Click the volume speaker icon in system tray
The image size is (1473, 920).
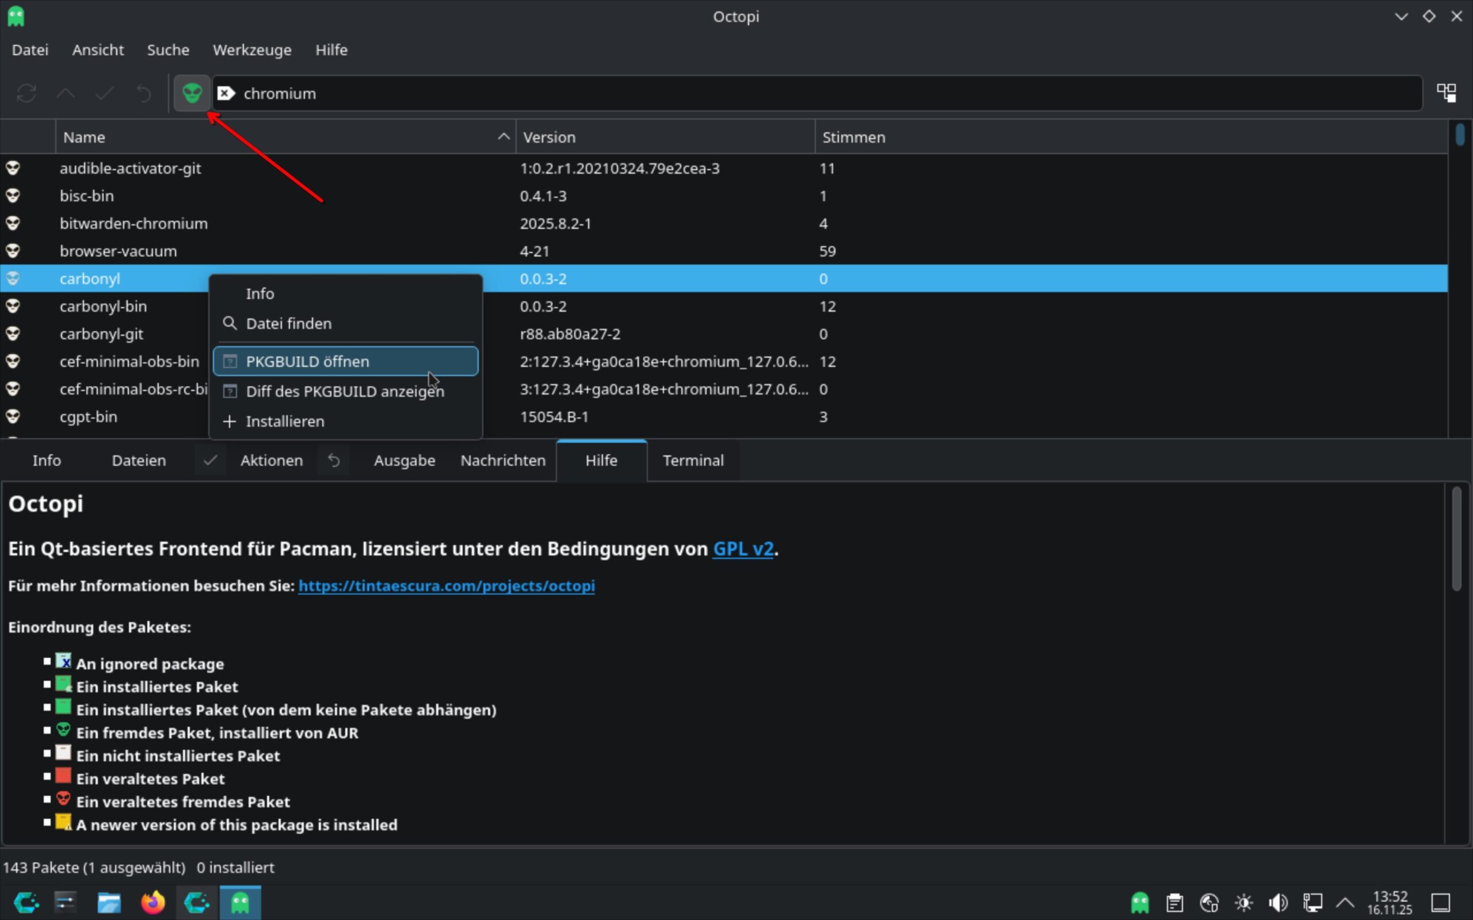click(1277, 902)
